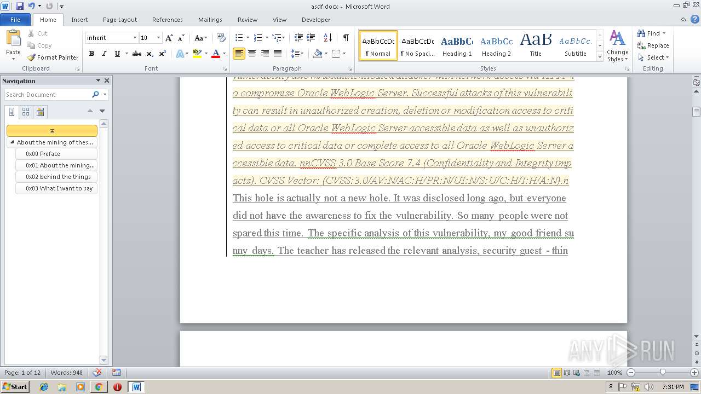The height and width of the screenshot is (394, 701).
Task: Open line spacing options
Action: pos(297,54)
